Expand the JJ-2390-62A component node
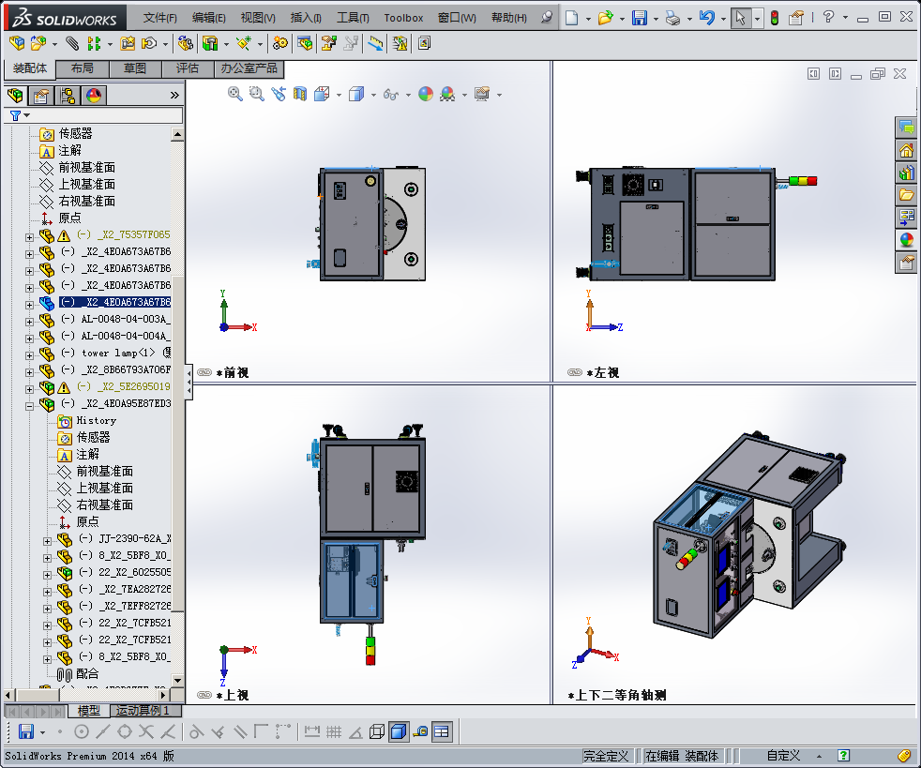This screenshot has height=768, width=921. point(47,541)
